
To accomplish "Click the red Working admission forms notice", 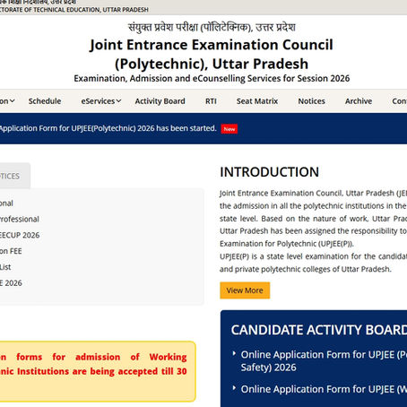I will 93,364.
